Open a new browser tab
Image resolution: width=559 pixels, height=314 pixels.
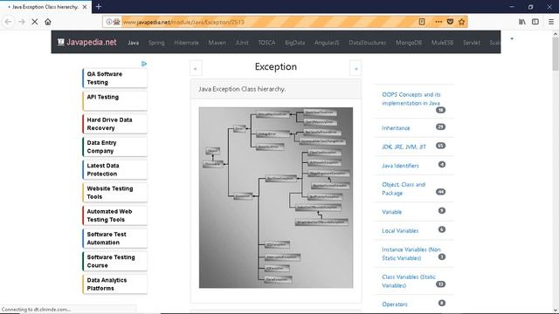pyautogui.click(x=99, y=6)
